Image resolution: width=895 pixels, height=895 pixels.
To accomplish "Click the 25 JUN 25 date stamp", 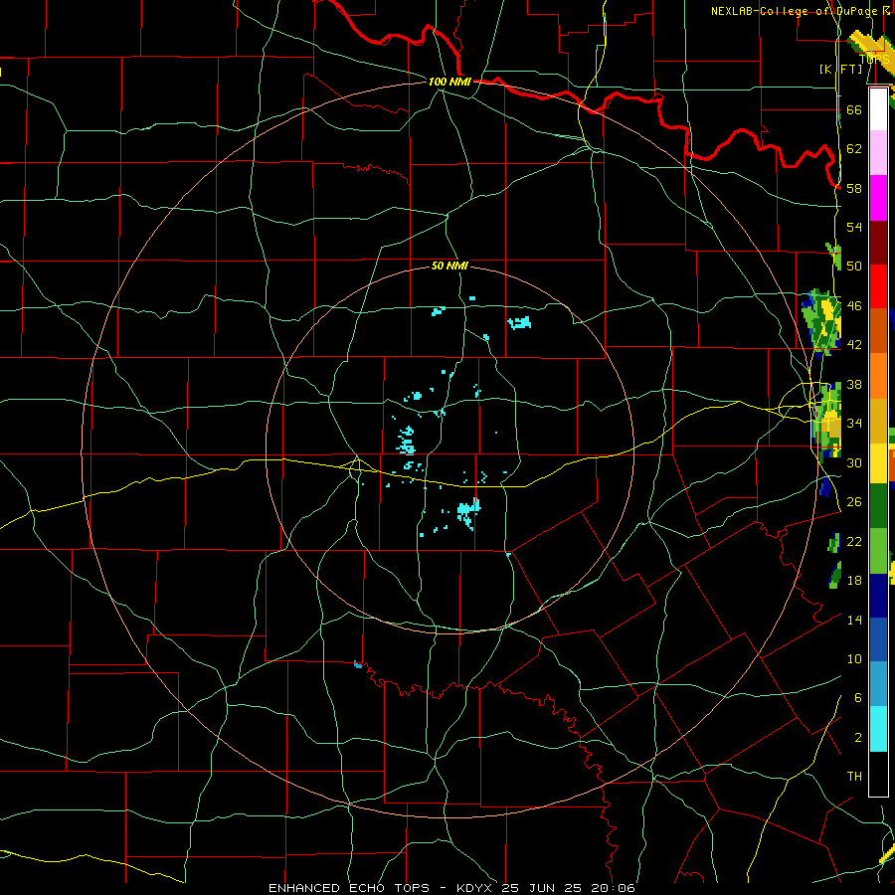I will tap(541, 888).
